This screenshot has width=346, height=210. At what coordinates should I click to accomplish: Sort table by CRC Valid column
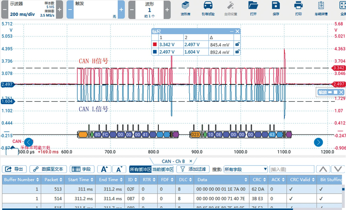click(x=302, y=180)
